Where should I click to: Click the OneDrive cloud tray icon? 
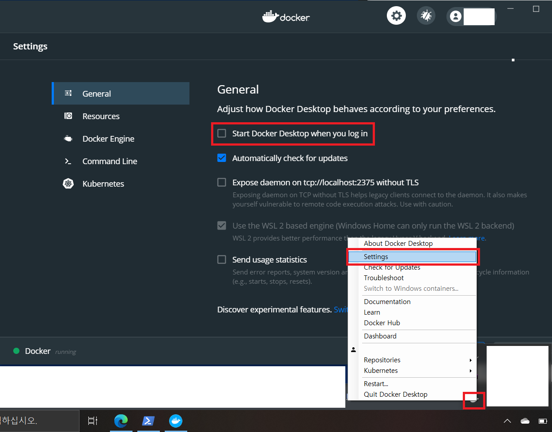pyautogui.click(x=525, y=421)
